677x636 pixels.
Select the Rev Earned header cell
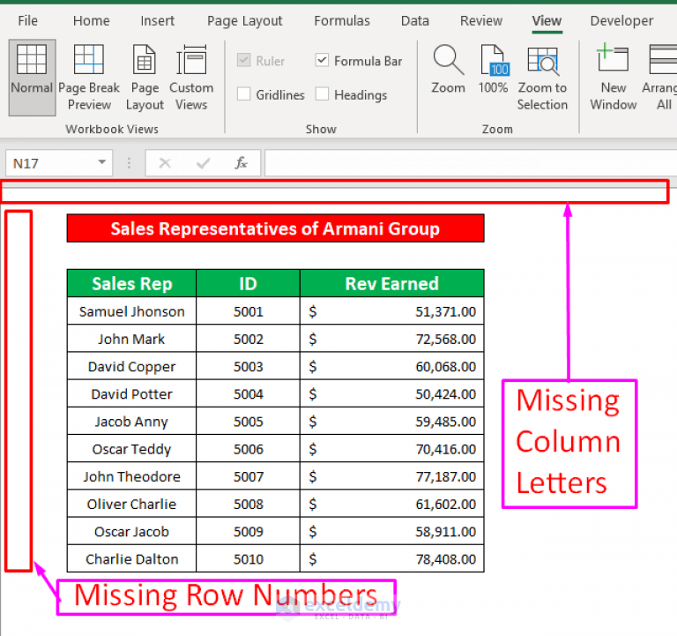click(x=391, y=283)
